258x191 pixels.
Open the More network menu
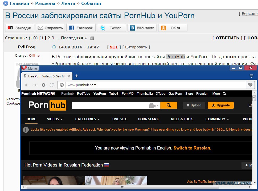pos(216,94)
